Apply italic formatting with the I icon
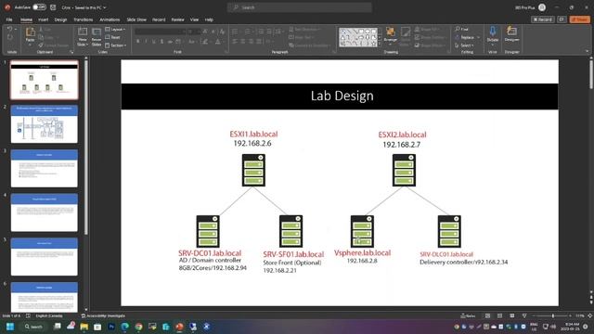Image resolution: width=594 pixels, height=334 pixels. coord(146,42)
